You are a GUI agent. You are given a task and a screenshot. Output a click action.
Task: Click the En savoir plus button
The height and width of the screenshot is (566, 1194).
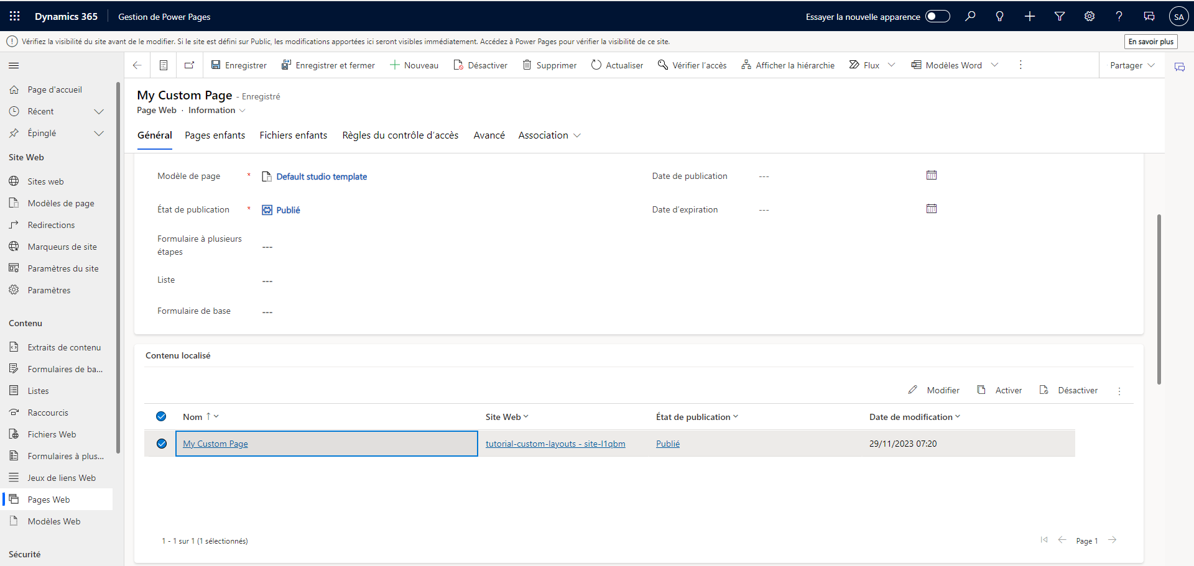pos(1150,42)
